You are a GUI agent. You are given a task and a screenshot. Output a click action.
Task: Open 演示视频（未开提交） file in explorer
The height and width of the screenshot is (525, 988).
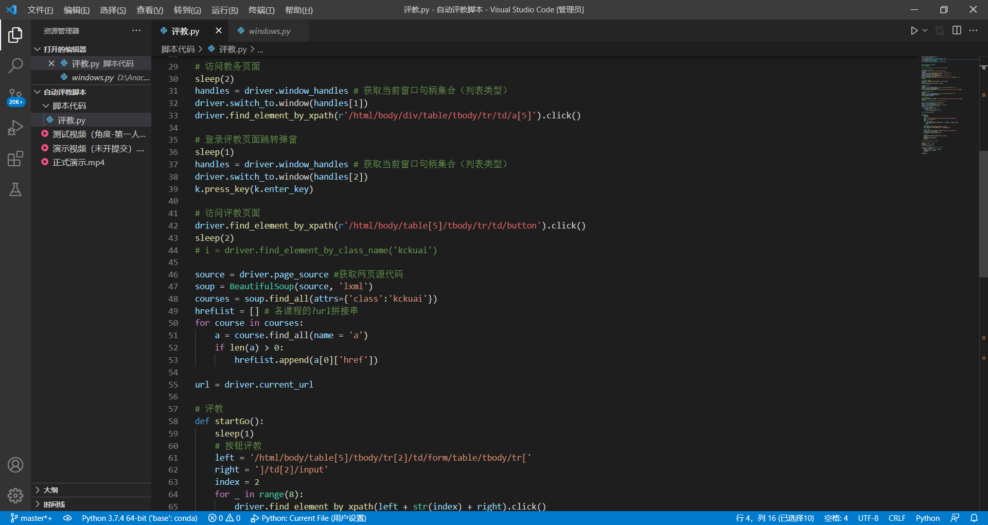(91, 148)
